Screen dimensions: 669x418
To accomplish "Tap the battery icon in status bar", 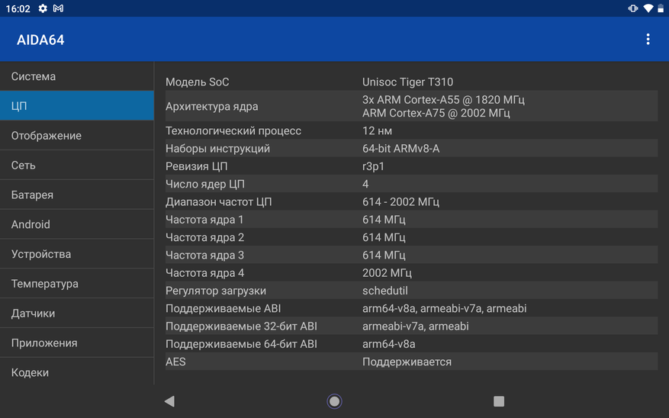I will [x=661, y=8].
